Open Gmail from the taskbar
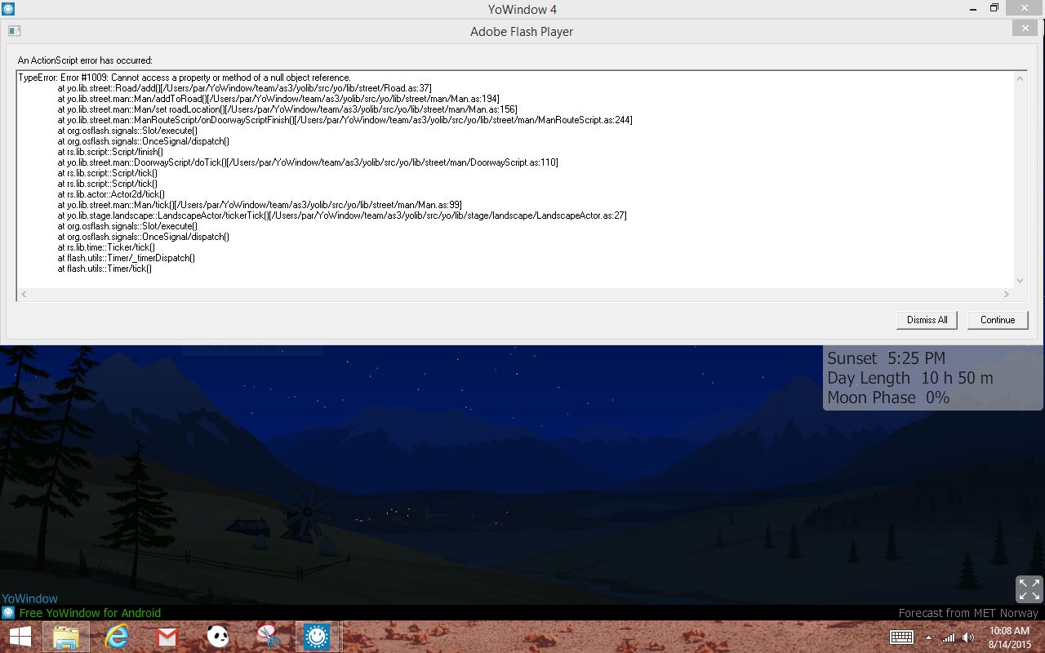This screenshot has height=653, width=1045. pyautogui.click(x=167, y=637)
